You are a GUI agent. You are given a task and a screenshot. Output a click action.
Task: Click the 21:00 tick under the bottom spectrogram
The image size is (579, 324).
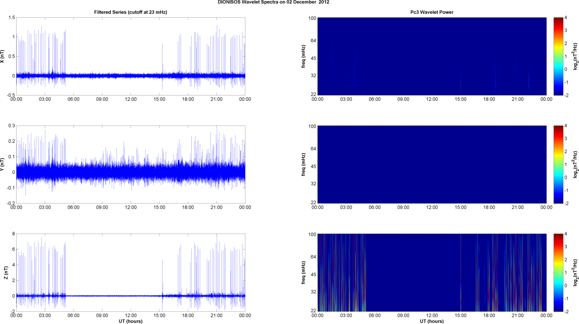(x=518, y=316)
